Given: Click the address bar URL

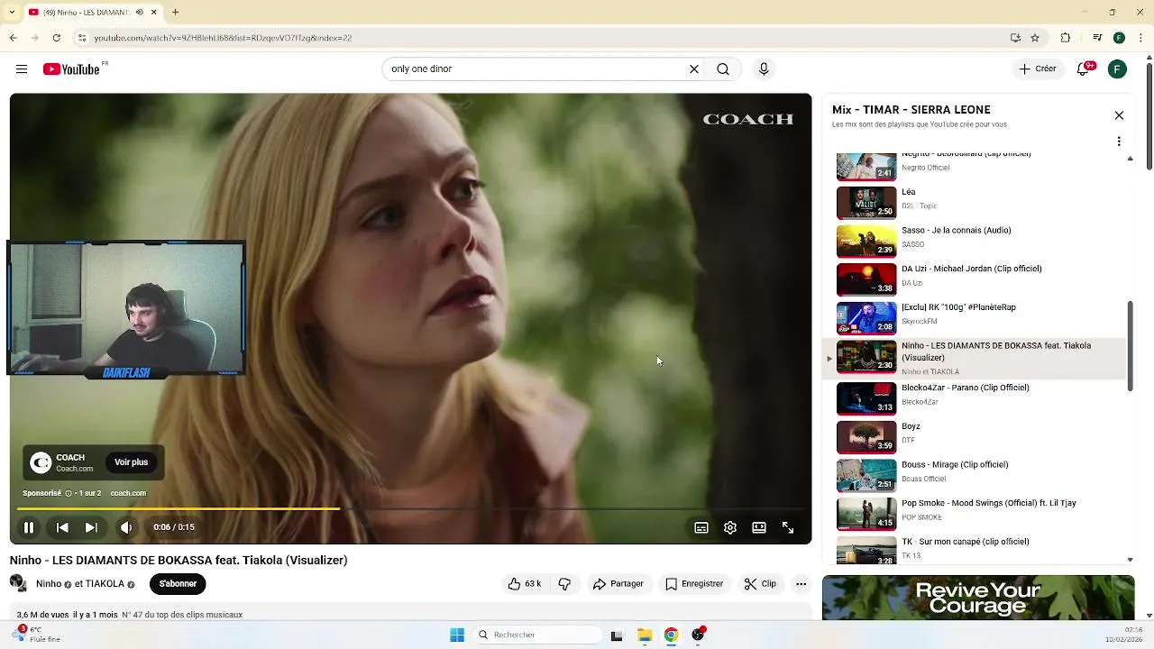Looking at the screenshot, I should [x=223, y=38].
